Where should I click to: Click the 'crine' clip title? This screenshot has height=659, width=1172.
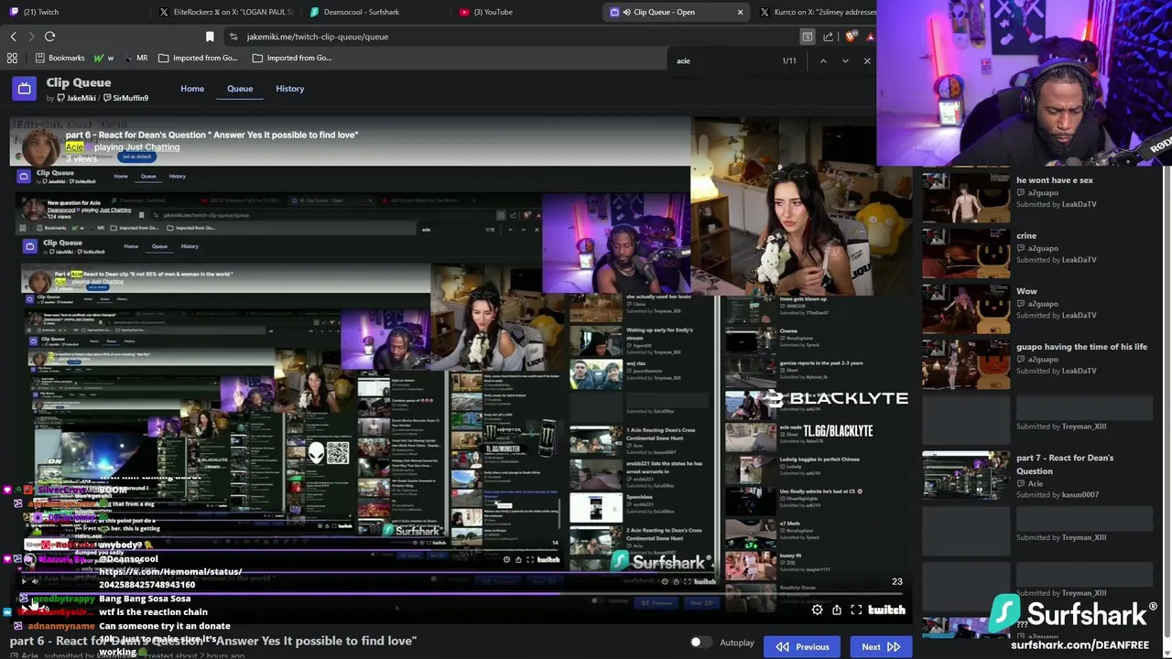[x=1026, y=235]
